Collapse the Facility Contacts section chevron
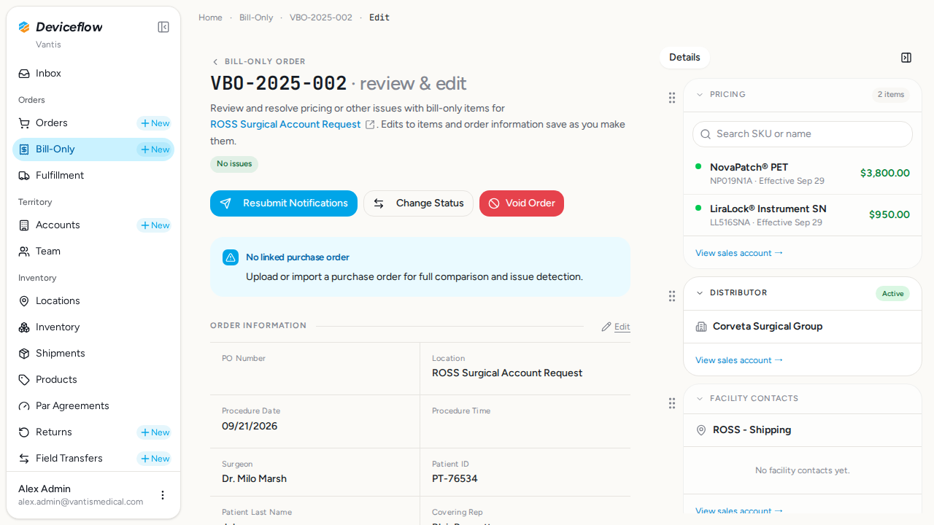Screen dimensions: 934x525 [700, 399]
